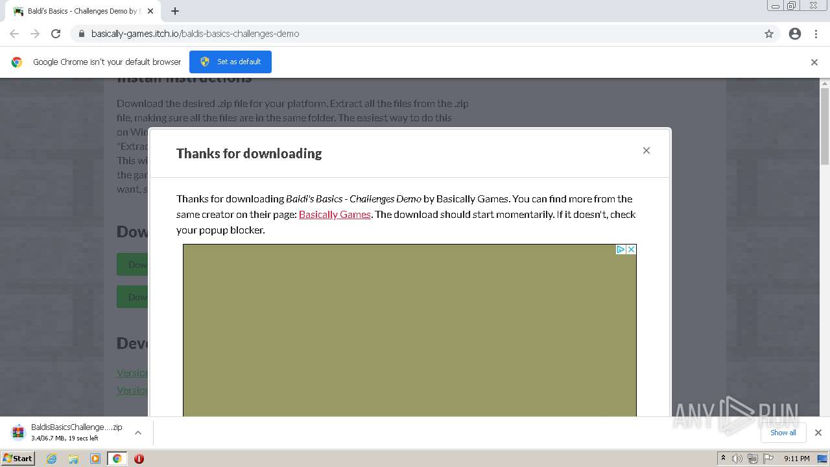Bookmark this page with star icon
The width and height of the screenshot is (830, 467).
pos(769,34)
